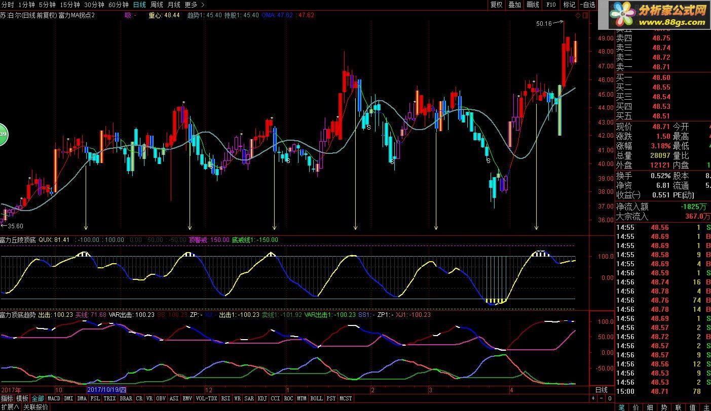
Task: Click the 买一 bid price 48.60
Action: pos(661,77)
